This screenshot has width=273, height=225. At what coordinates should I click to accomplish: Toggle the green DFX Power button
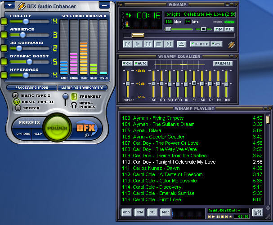[57, 128]
